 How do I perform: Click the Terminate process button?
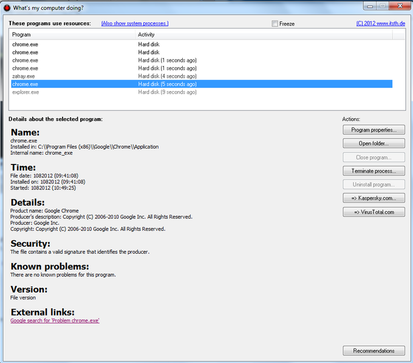pyautogui.click(x=374, y=171)
